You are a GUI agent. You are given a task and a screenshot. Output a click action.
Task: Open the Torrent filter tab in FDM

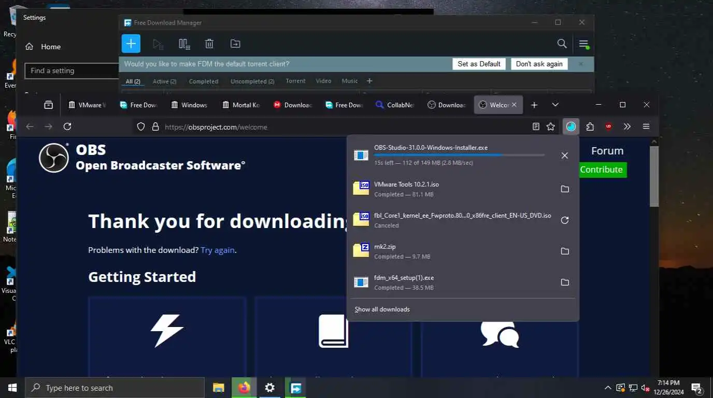[x=295, y=81]
